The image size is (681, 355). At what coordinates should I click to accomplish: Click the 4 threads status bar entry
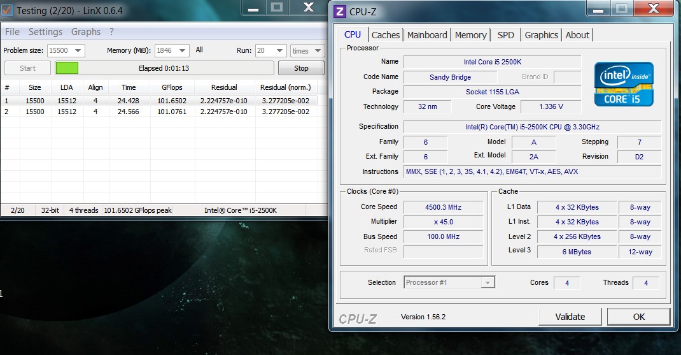pos(84,210)
